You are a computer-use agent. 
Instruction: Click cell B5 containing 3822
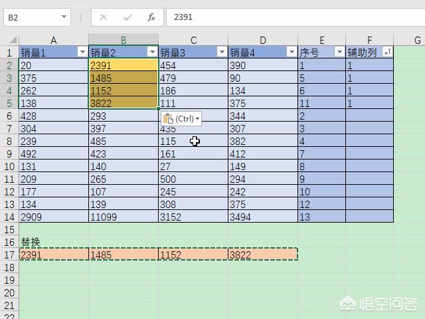[124, 103]
